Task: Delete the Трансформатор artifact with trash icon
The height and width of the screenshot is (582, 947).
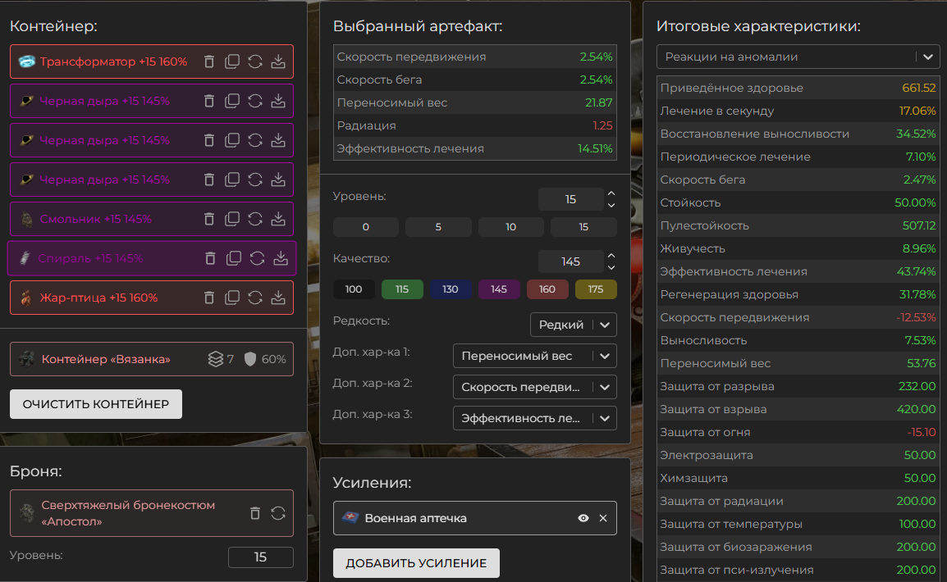Action: pos(209,61)
